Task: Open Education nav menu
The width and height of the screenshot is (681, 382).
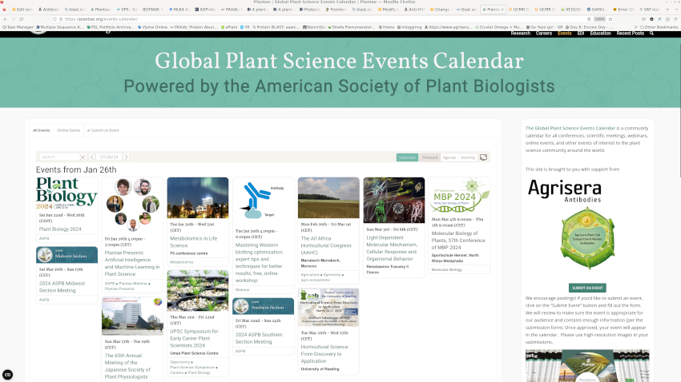Action: coord(600,34)
